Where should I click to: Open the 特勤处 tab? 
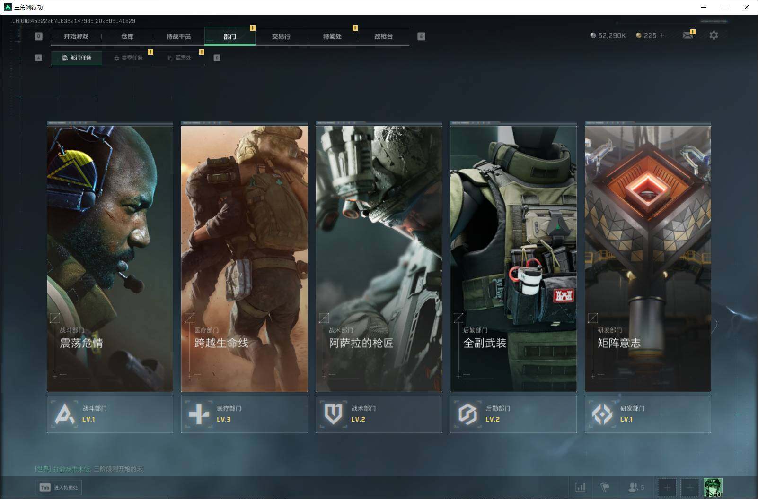pyautogui.click(x=332, y=36)
